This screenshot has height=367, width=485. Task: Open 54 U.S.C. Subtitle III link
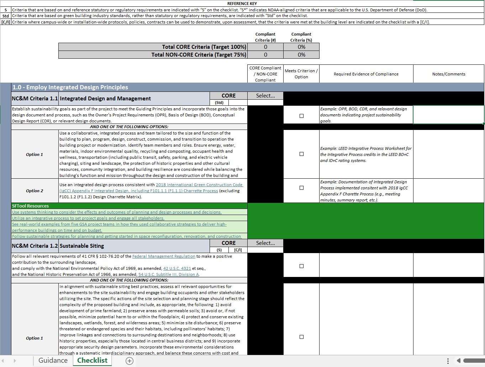point(169,274)
